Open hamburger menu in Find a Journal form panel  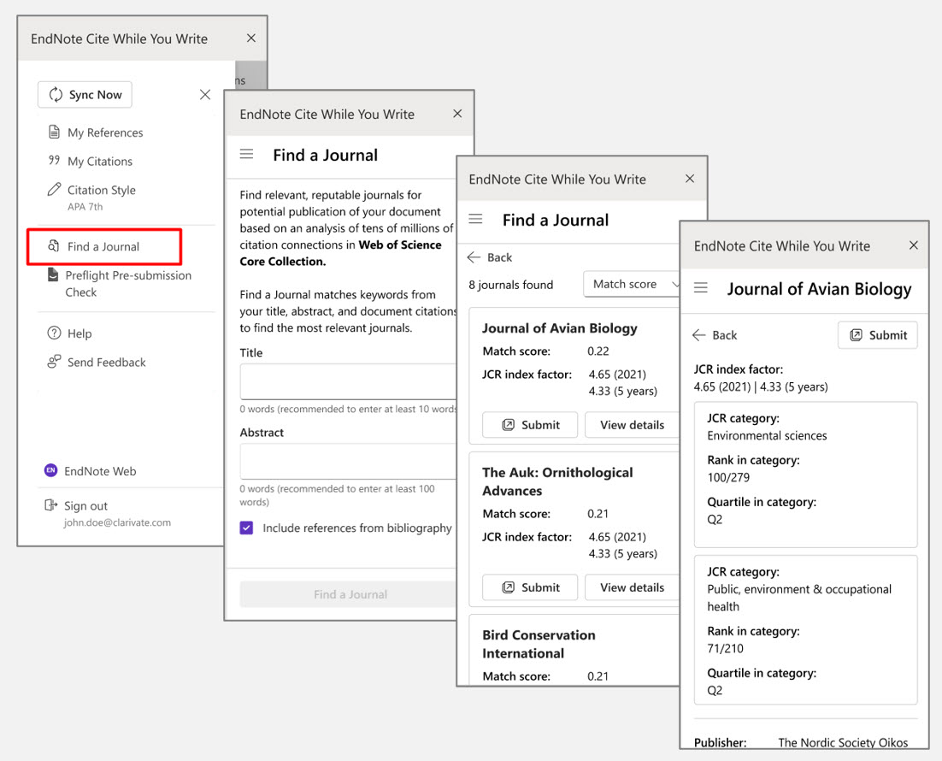click(x=247, y=155)
